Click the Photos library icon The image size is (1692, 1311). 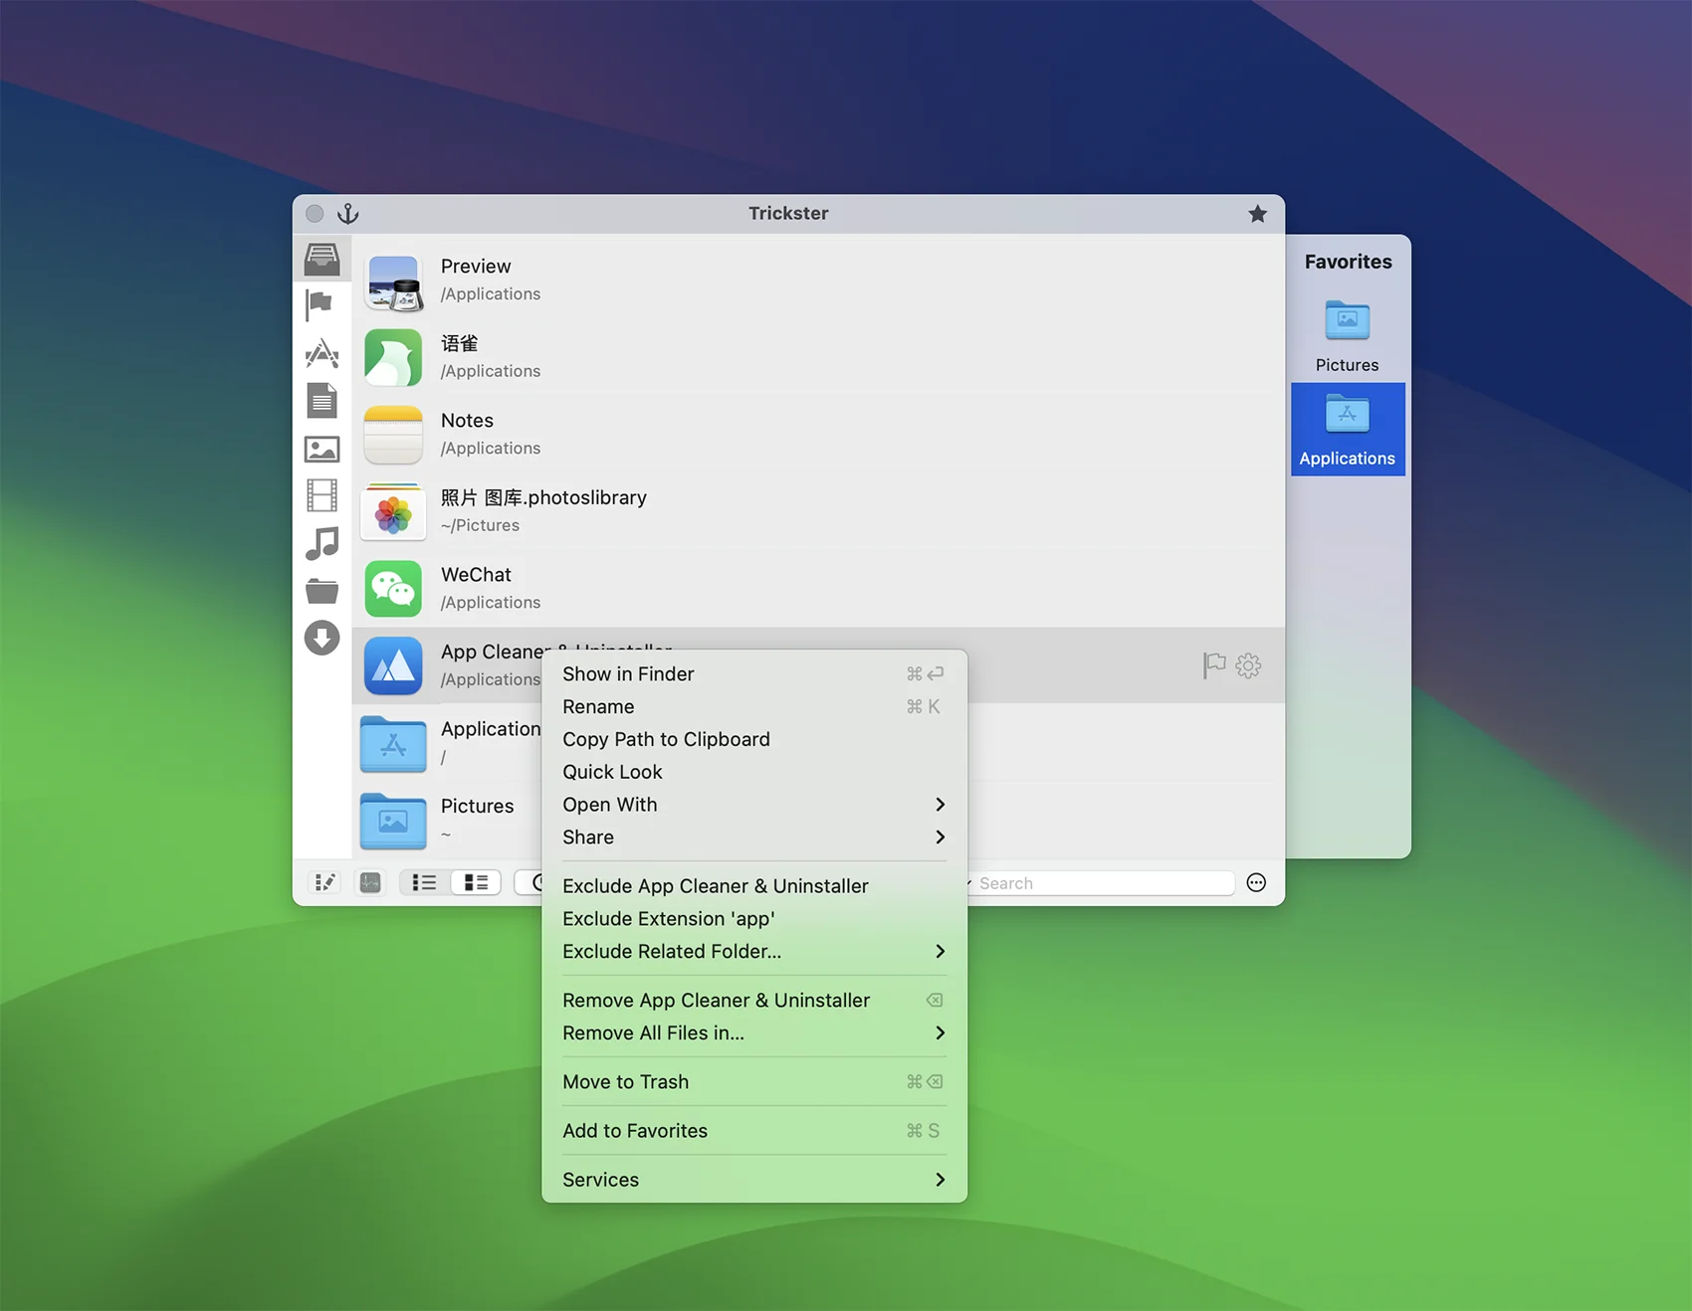(393, 512)
